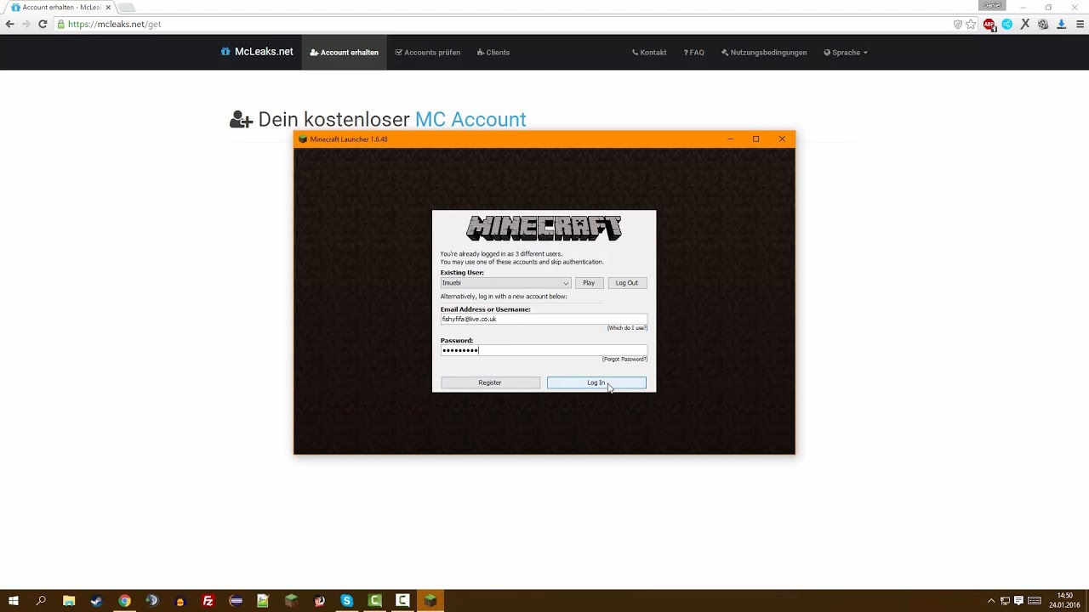
Task: Open the Clients nav item
Action: [493, 53]
